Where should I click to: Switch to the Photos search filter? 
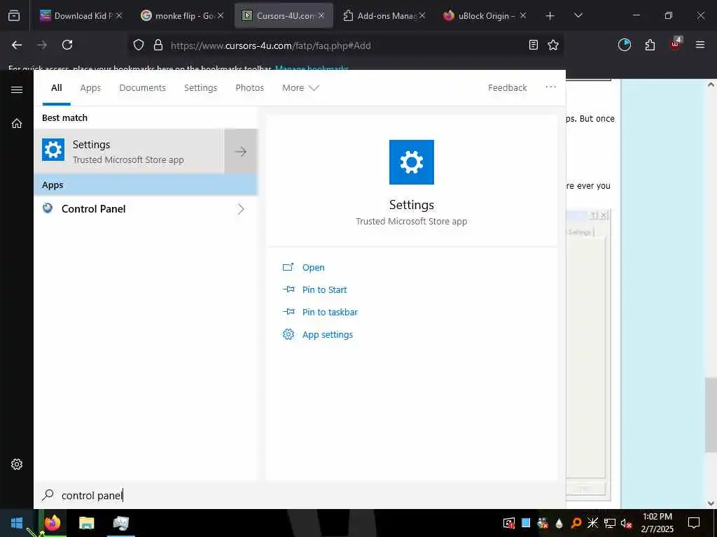click(x=249, y=87)
